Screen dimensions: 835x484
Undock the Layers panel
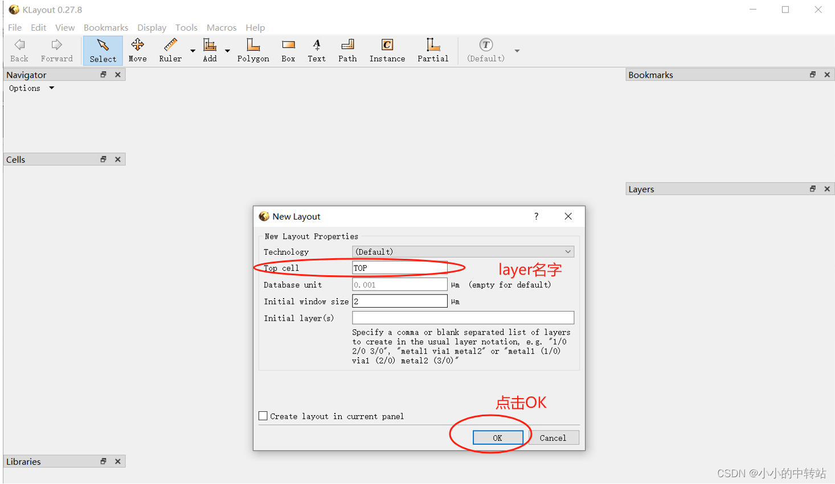pyautogui.click(x=813, y=189)
